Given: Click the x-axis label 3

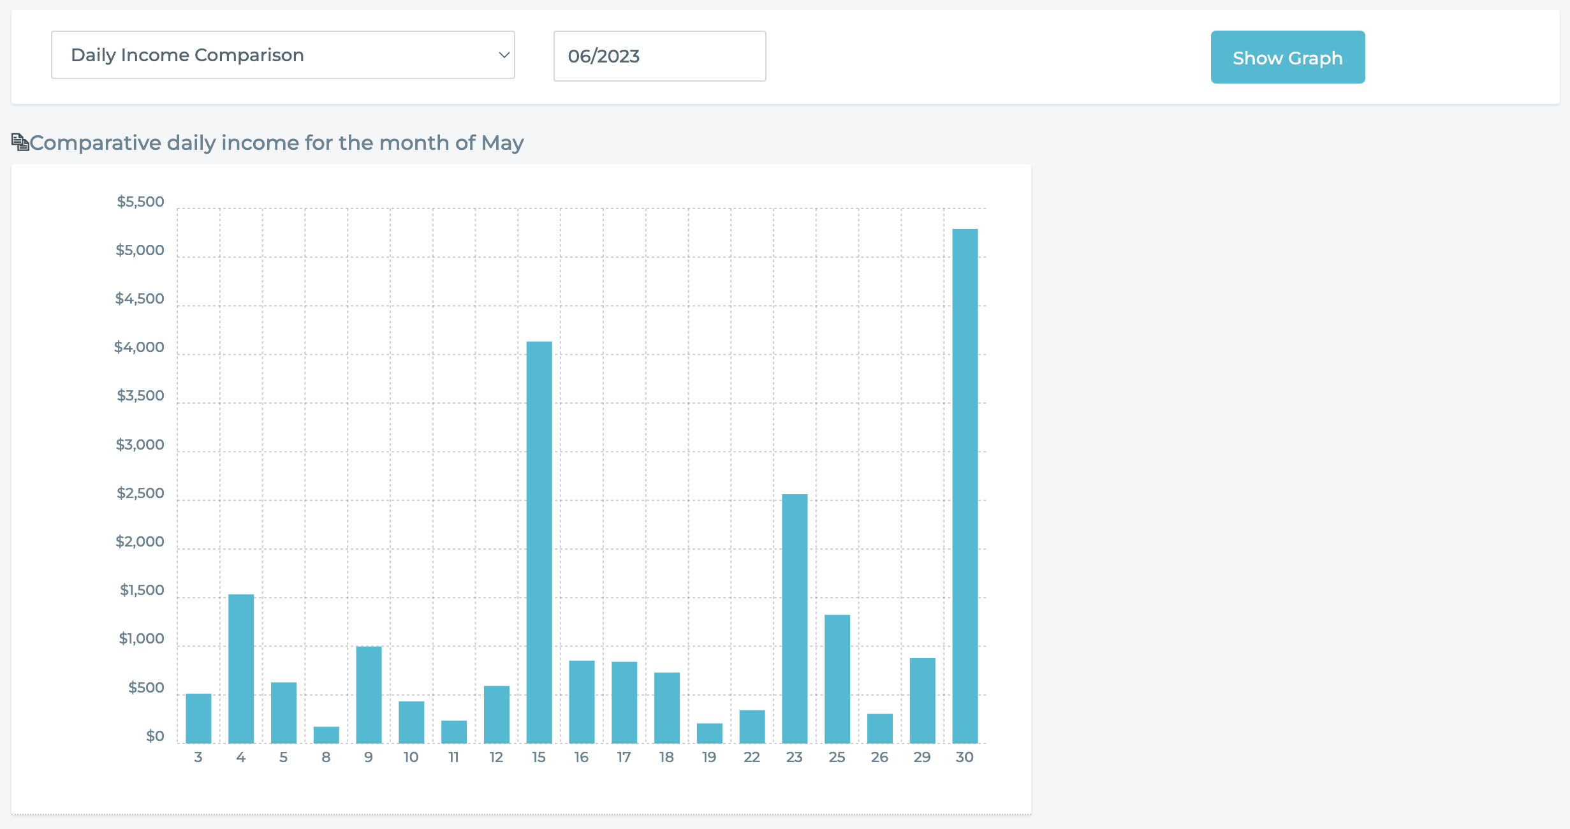Looking at the screenshot, I should click(x=198, y=758).
